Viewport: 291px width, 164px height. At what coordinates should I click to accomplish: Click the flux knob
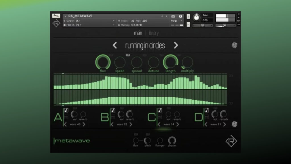pyautogui.click(x=103, y=62)
